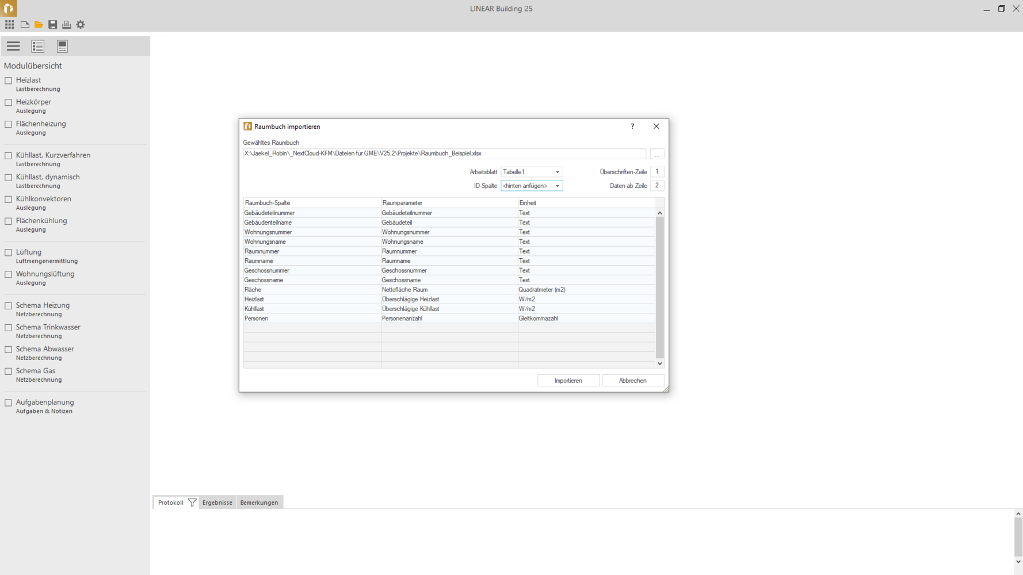The height and width of the screenshot is (575, 1023).
Task: Open settings with the gear icon
Action: pos(81,24)
